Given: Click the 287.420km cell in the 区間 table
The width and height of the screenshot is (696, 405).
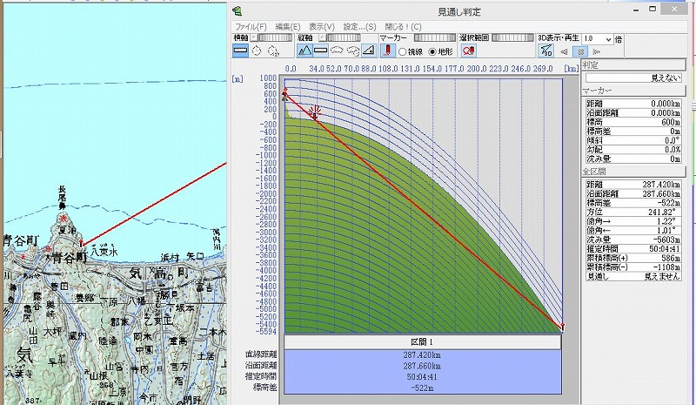Looking at the screenshot, I should point(422,355).
